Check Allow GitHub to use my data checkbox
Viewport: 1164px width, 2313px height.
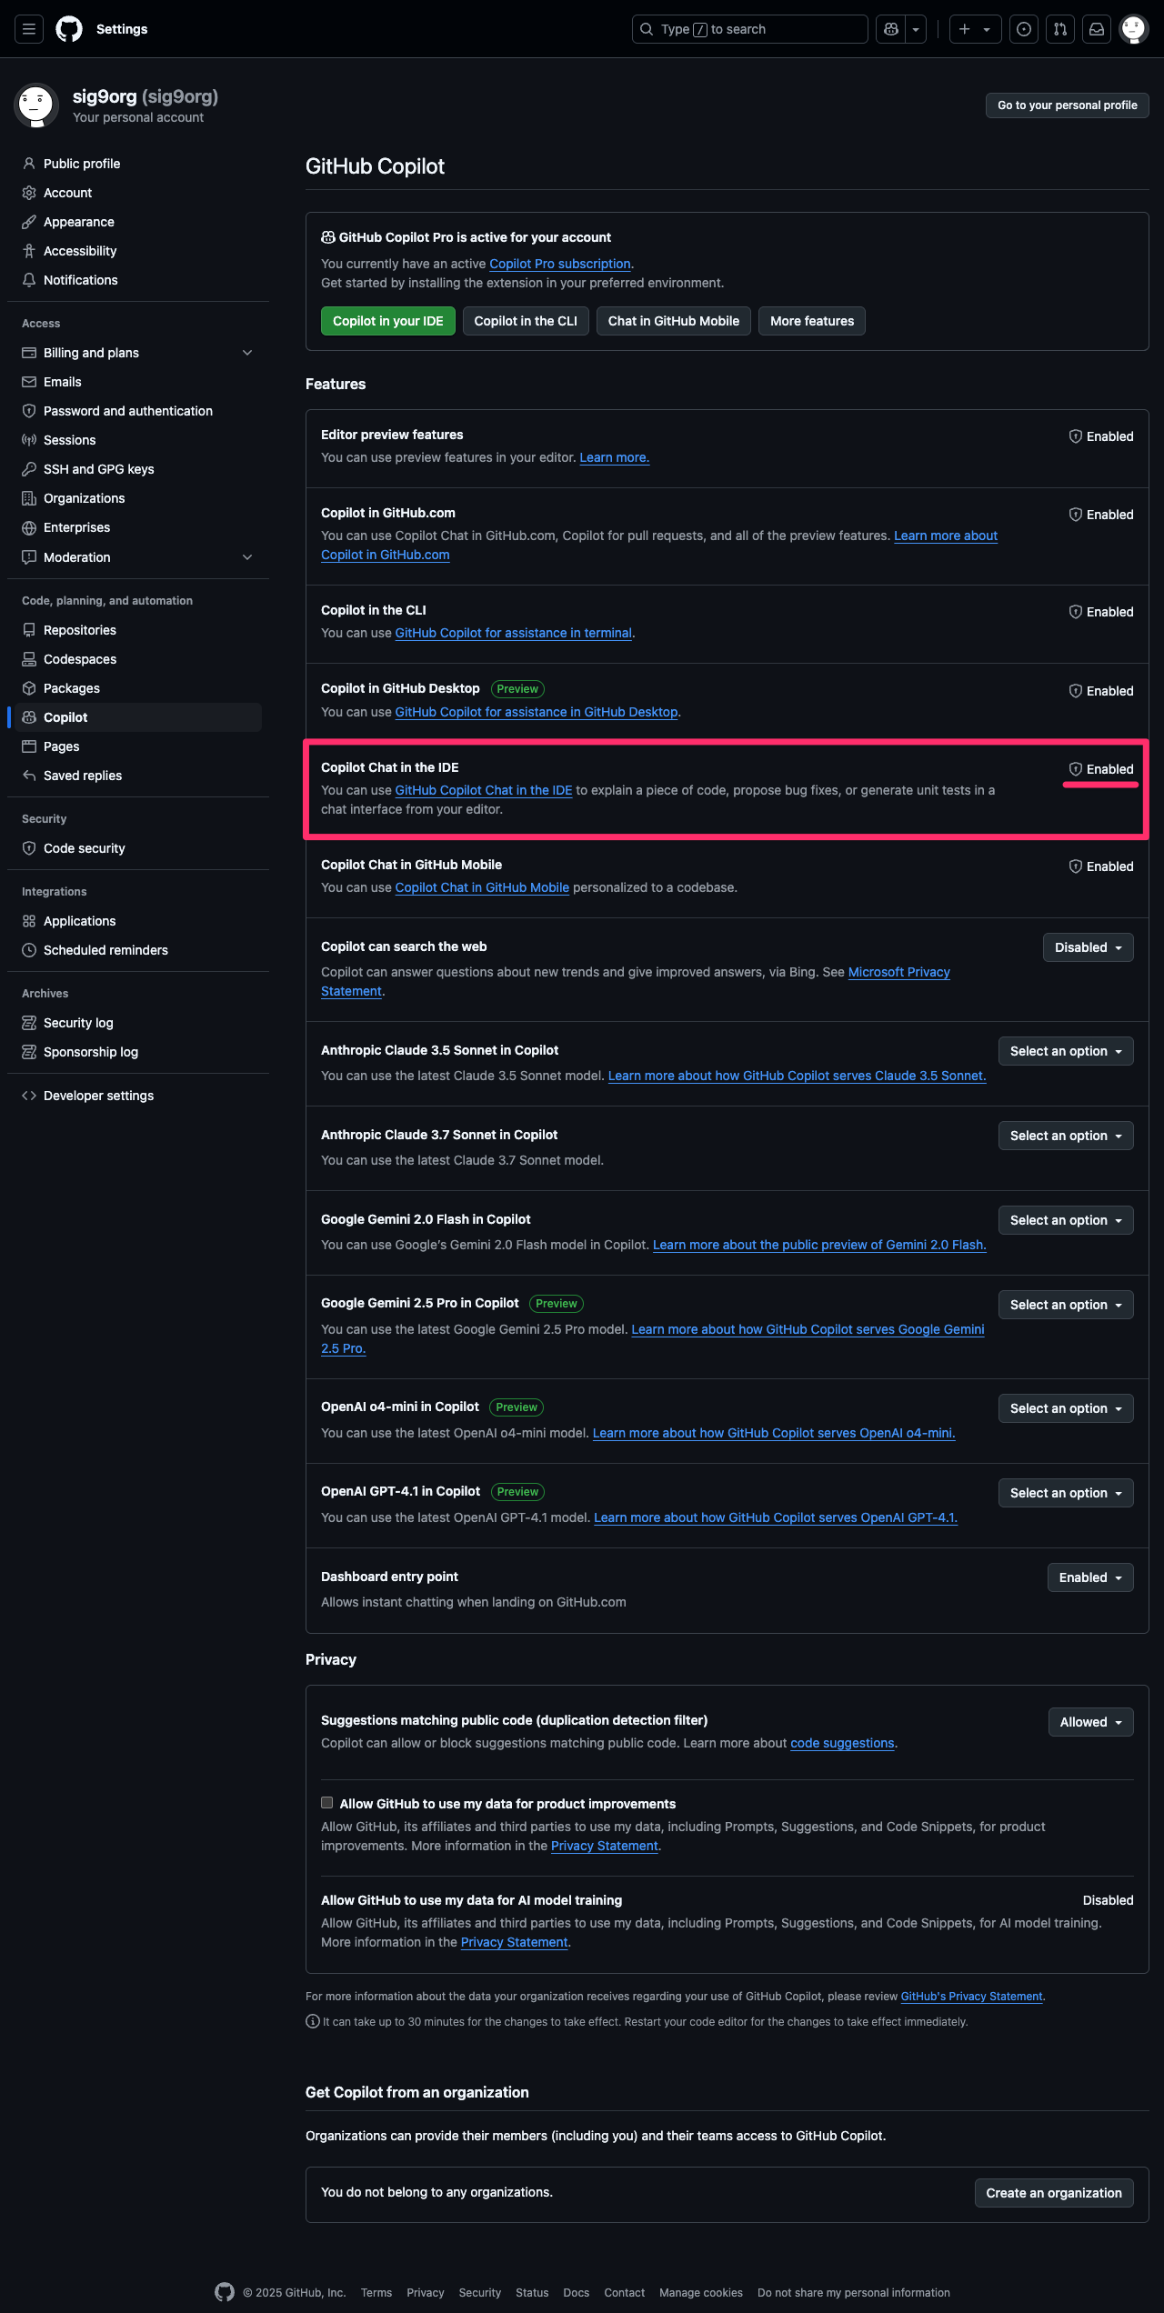[x=326, y=1803]
